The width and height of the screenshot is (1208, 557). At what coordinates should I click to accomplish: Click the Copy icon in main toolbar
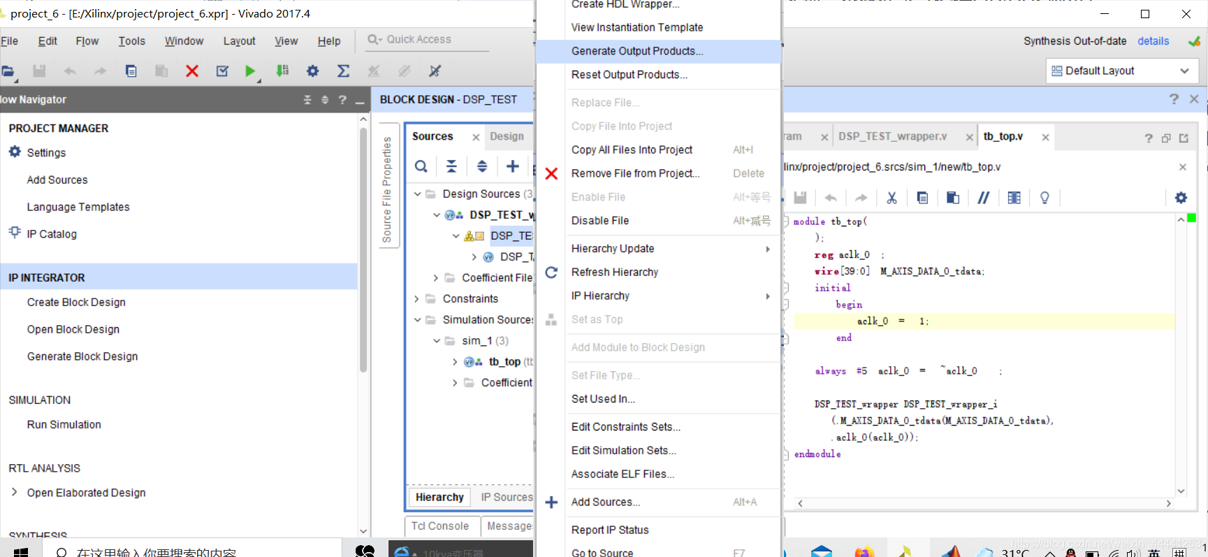point(131,71)
